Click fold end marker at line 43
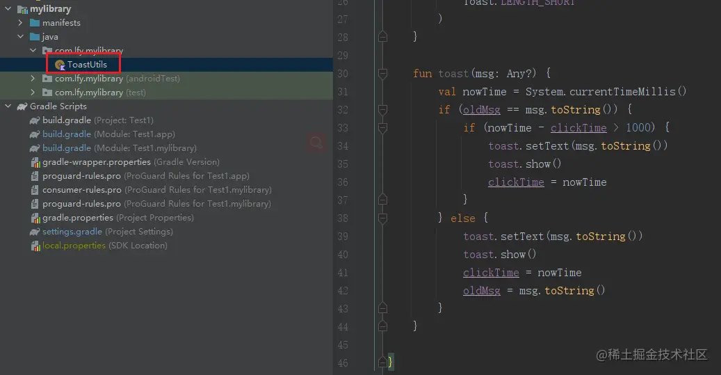The height and width of the screenshot is (375, 721). [x=382, y=308]
